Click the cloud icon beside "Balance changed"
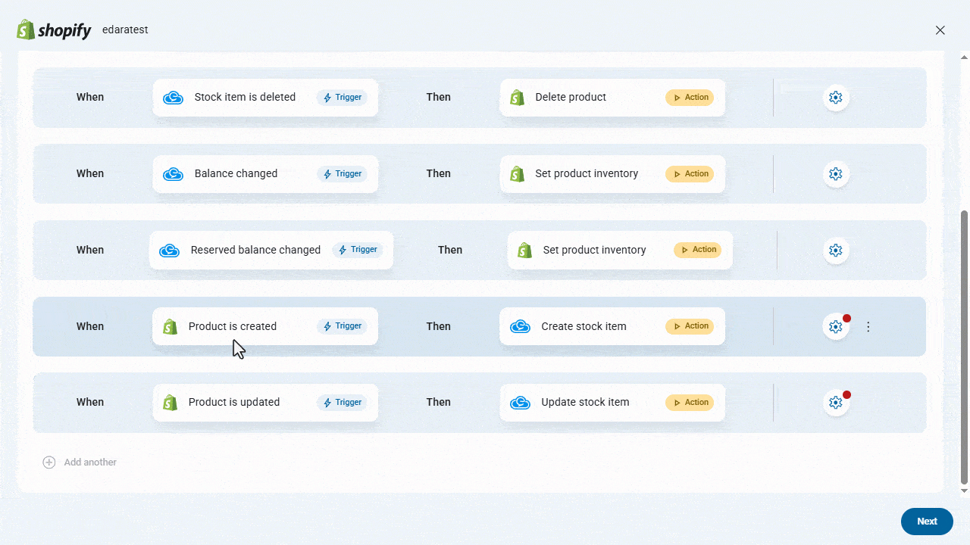The image size is (970, 545). click(x=173, y=173)
